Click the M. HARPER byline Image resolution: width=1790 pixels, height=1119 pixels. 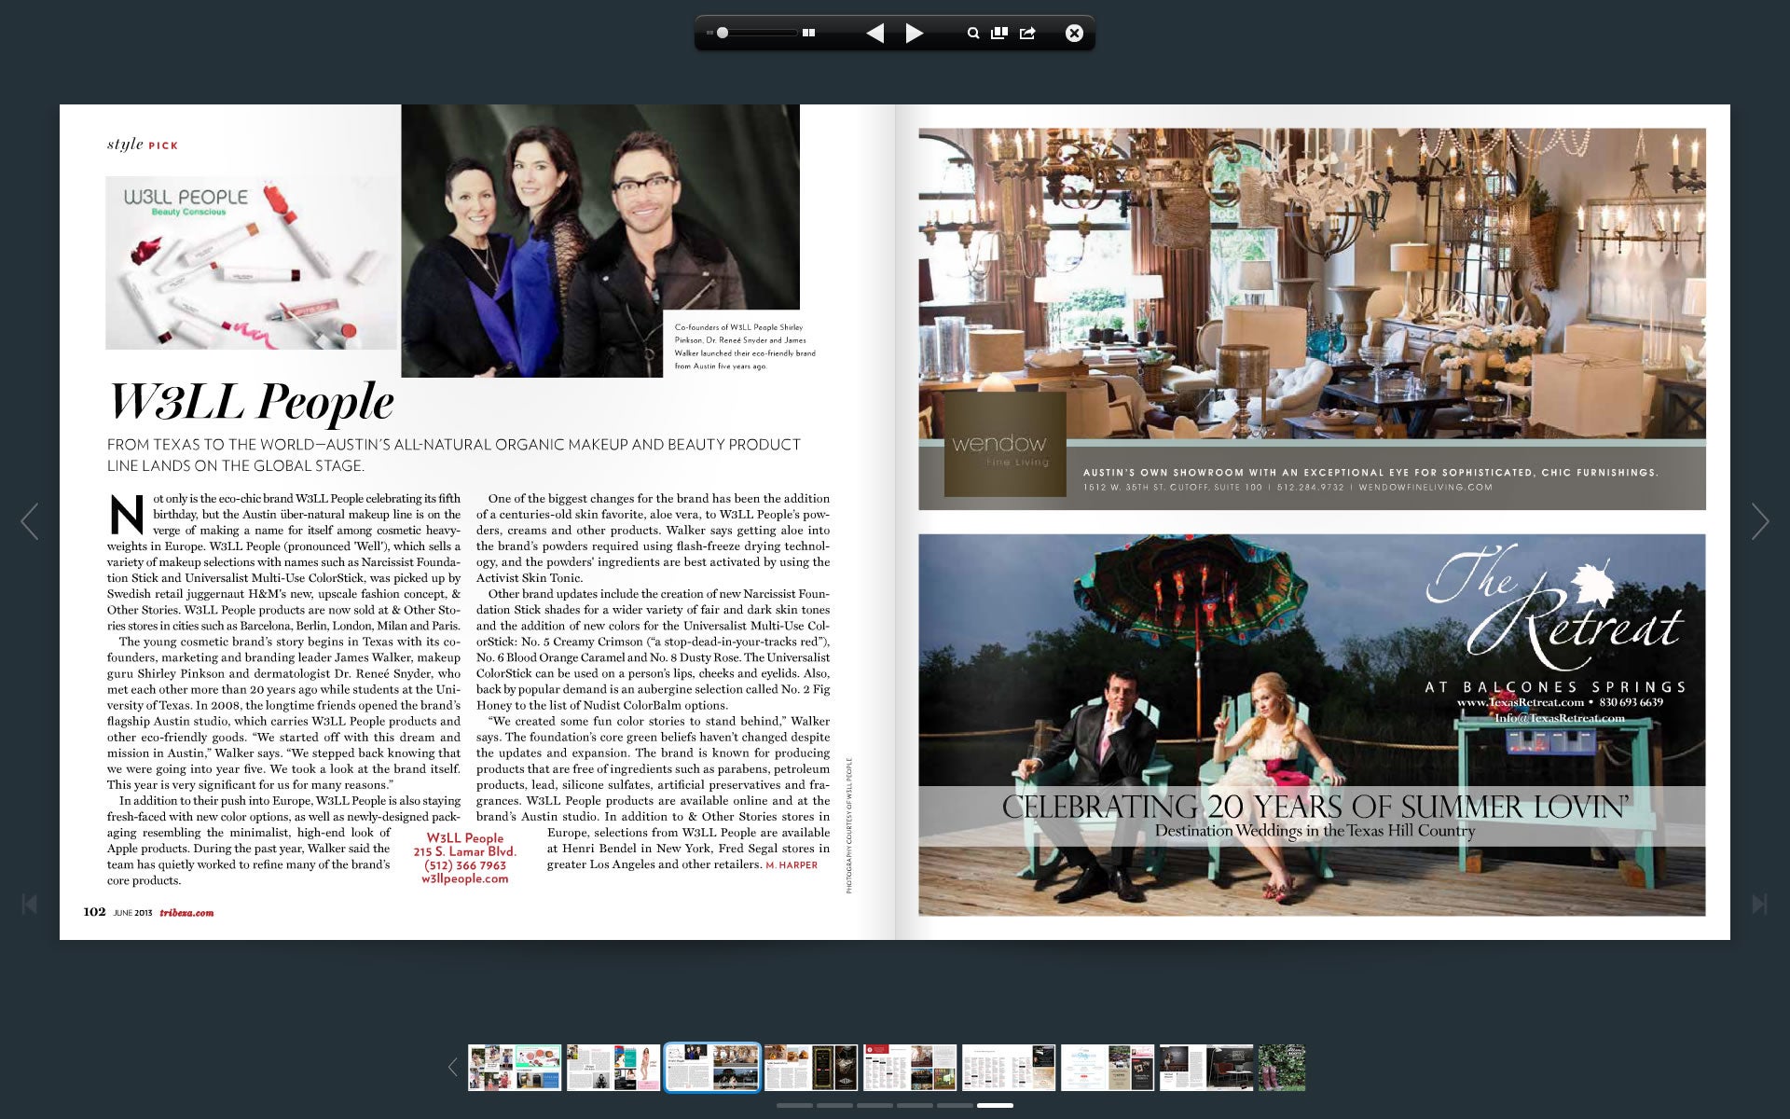(x=792, y=865)
